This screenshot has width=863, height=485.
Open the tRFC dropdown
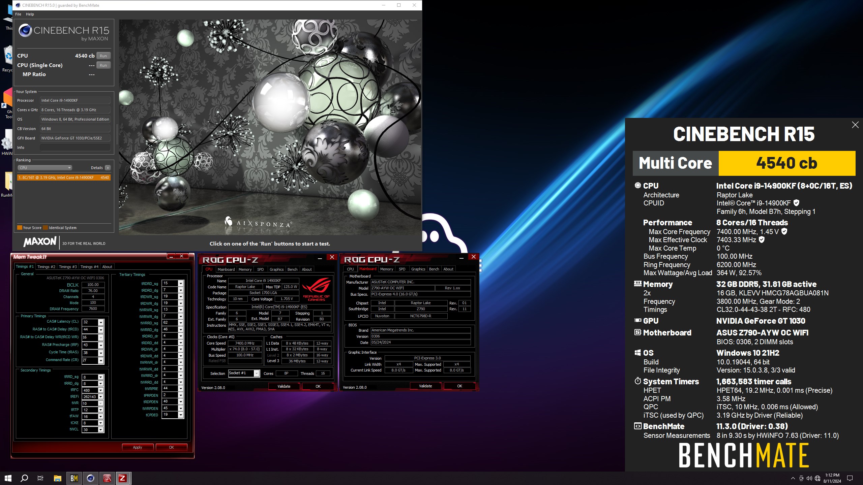pos(100,390)
